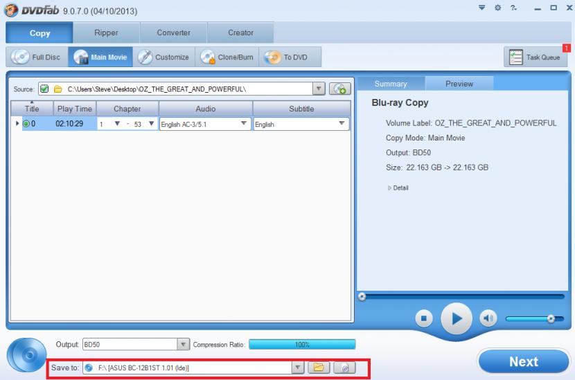Click the large blue disc icon
Image resolution: width=575 pixels, height=380 pixels.
pyautogui.click(x=27, y=354)
